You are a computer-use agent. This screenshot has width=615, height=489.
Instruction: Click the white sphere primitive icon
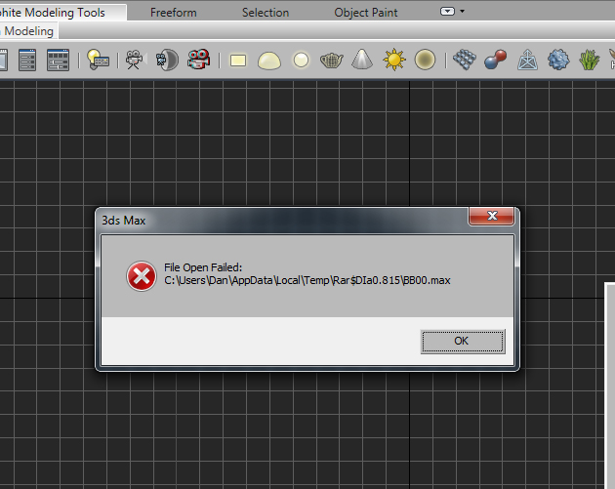(x=302, y=61)
